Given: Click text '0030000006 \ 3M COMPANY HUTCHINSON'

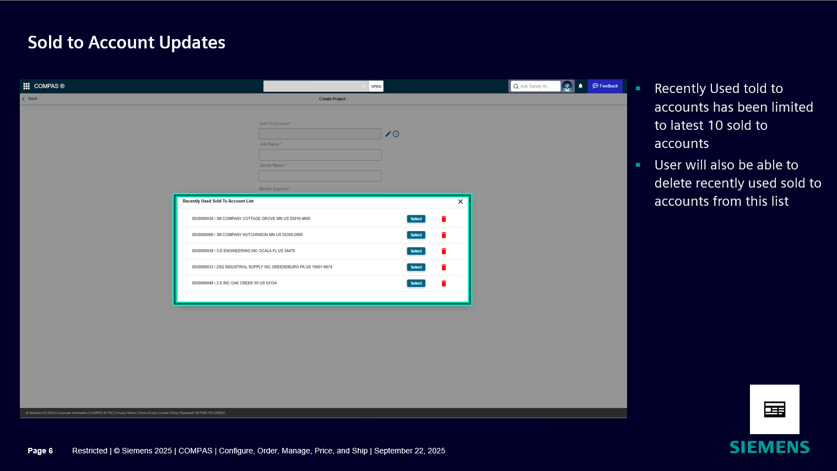Looking at the screenshot, I should pos(230,234).
